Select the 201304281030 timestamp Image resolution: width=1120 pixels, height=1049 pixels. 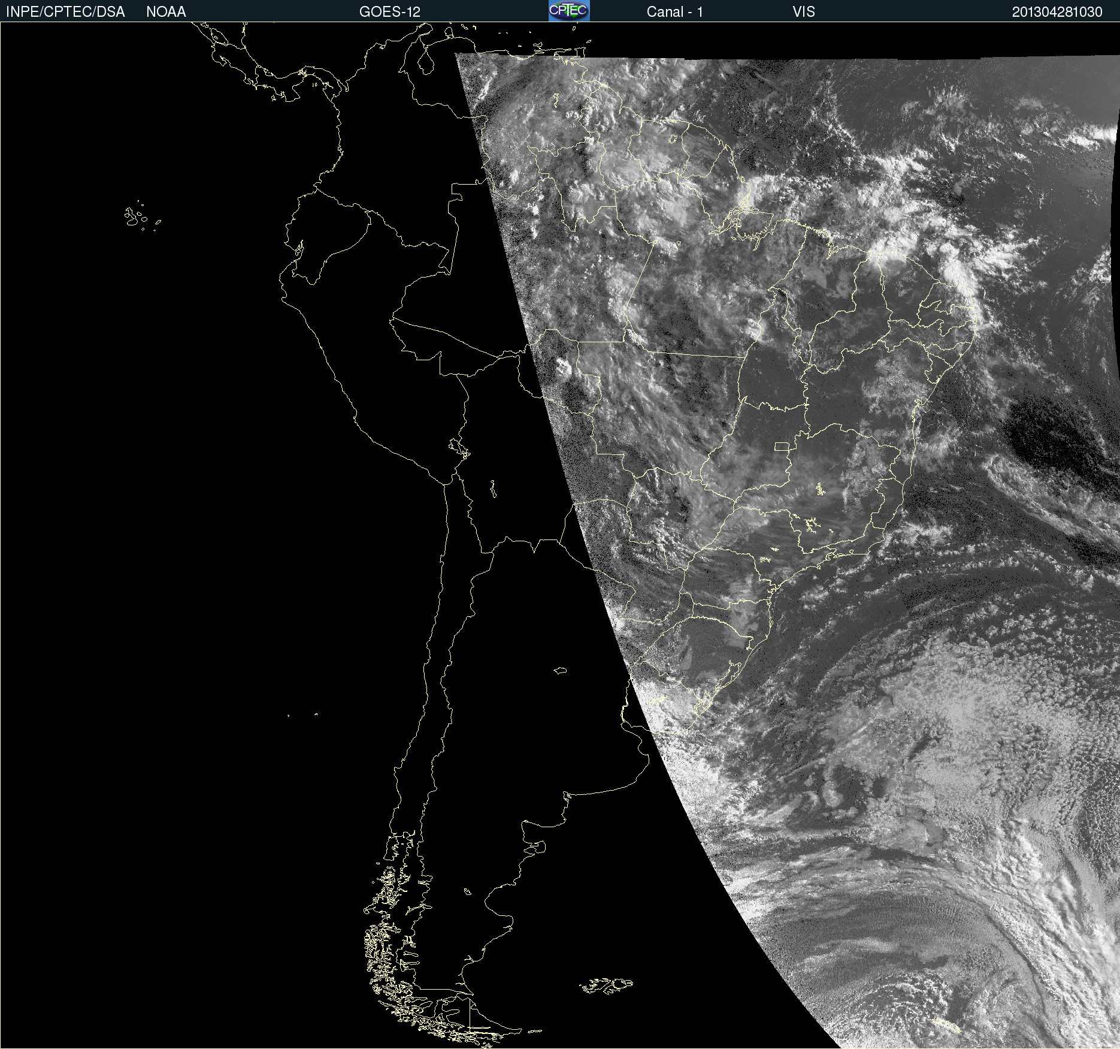[1057, 12]
